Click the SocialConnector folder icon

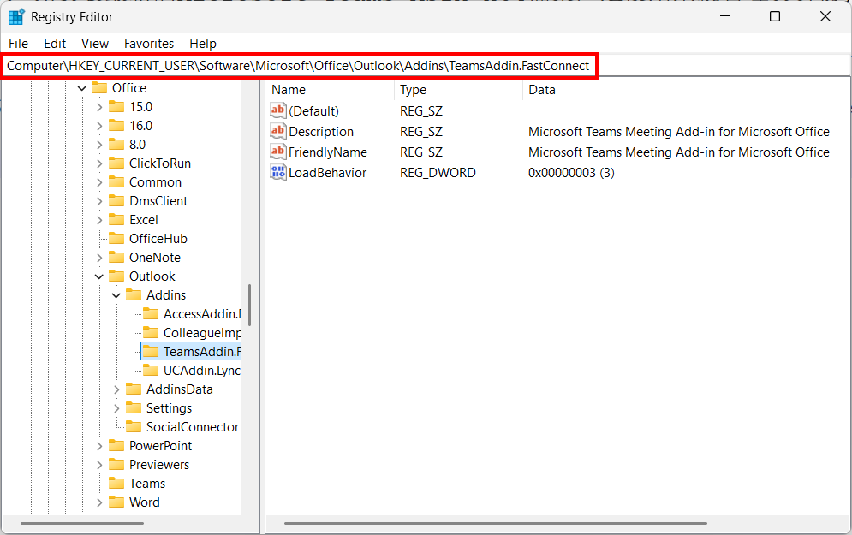(x=134, y=427)
